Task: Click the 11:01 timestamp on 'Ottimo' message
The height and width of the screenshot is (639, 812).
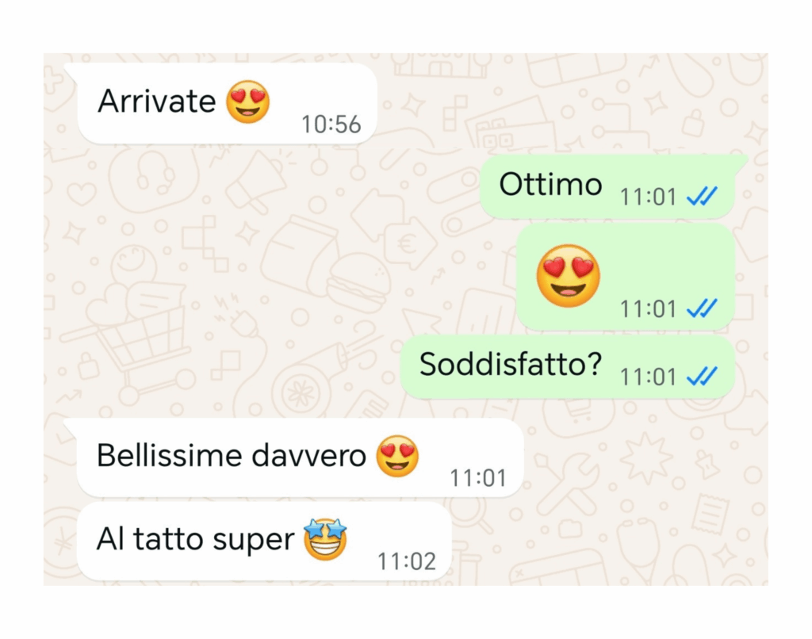Action: click(649, 197)
